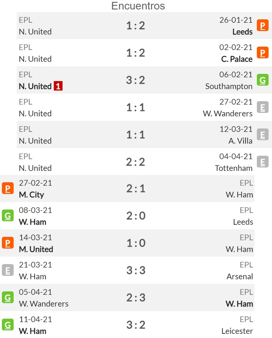Click the orange P badge beside M. City
272x338 pixels.
8,188
